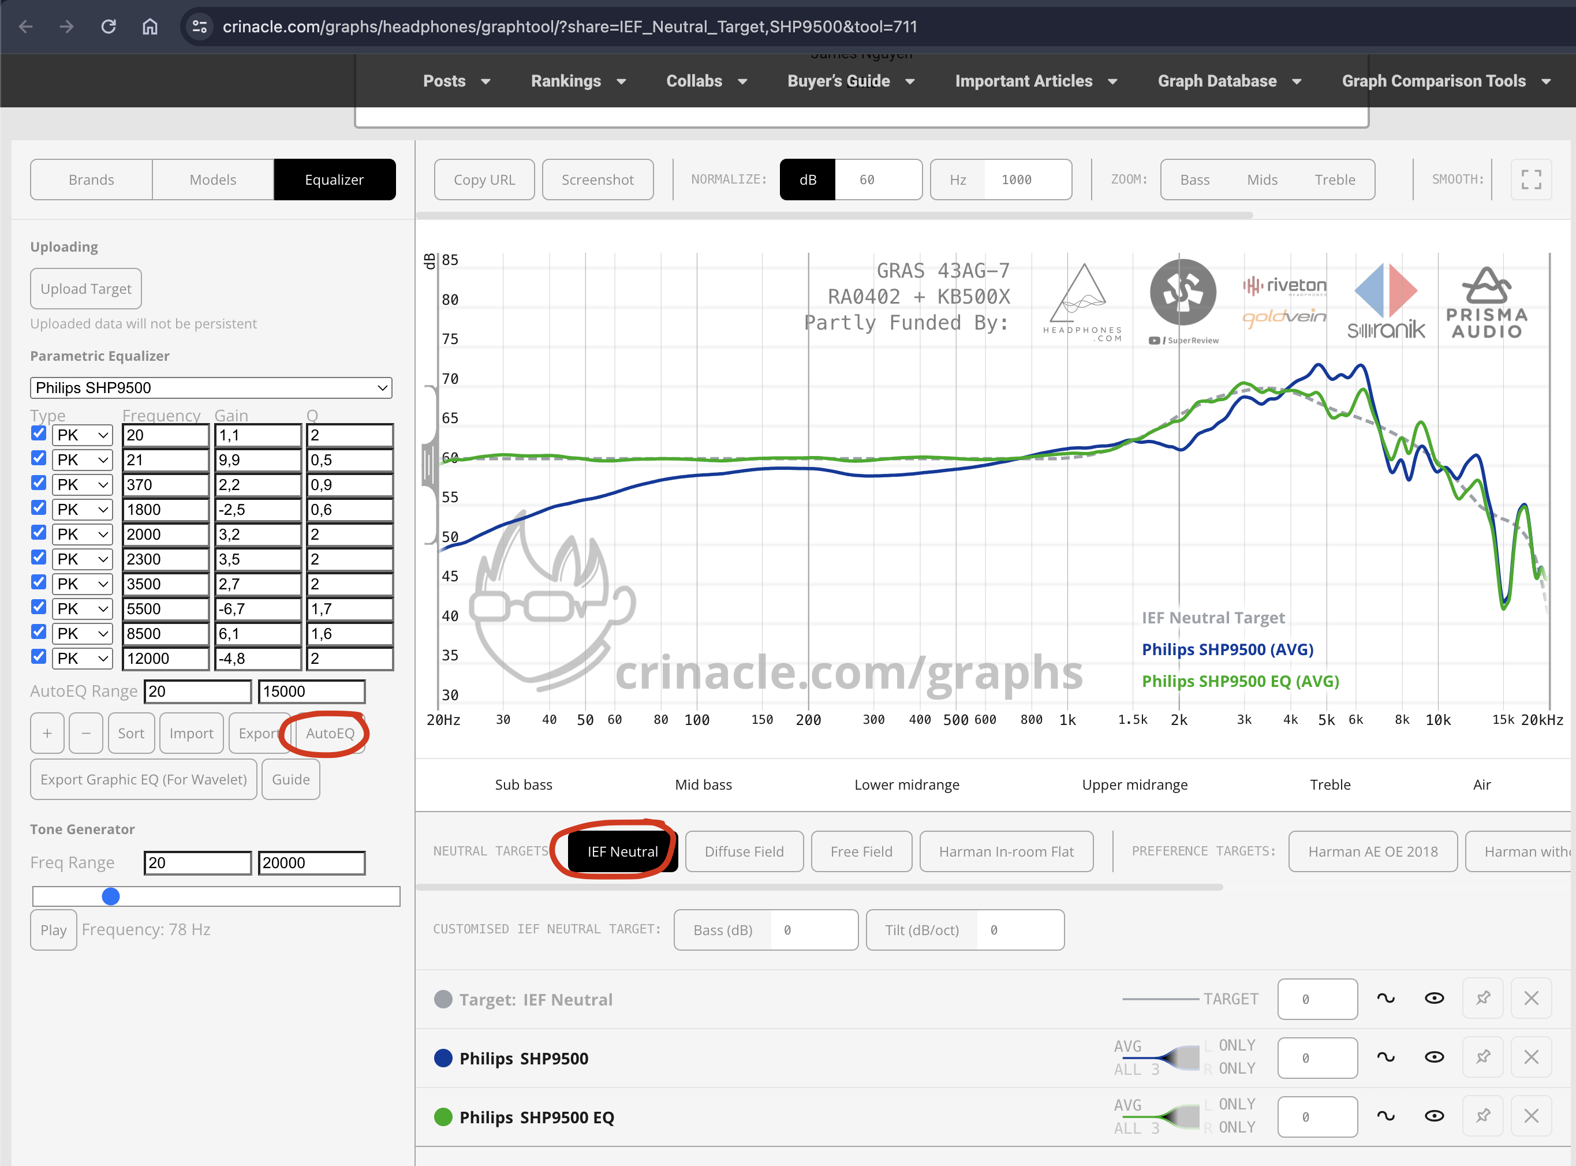Click the tone generator frequency slider
Image resolution: width=1576 pixels, height=1166 pixels.
[216, 896]
